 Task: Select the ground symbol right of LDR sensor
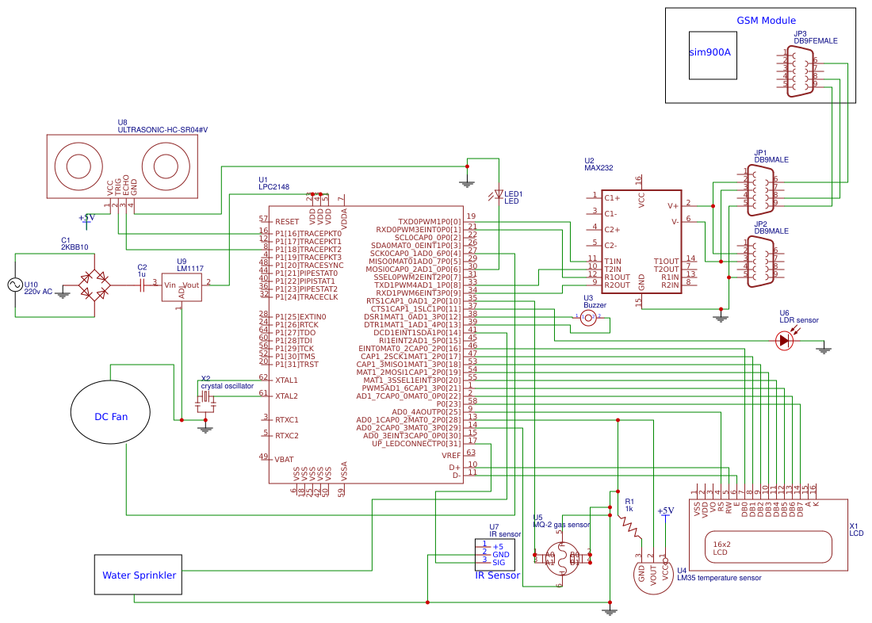[x=824, y=350]
